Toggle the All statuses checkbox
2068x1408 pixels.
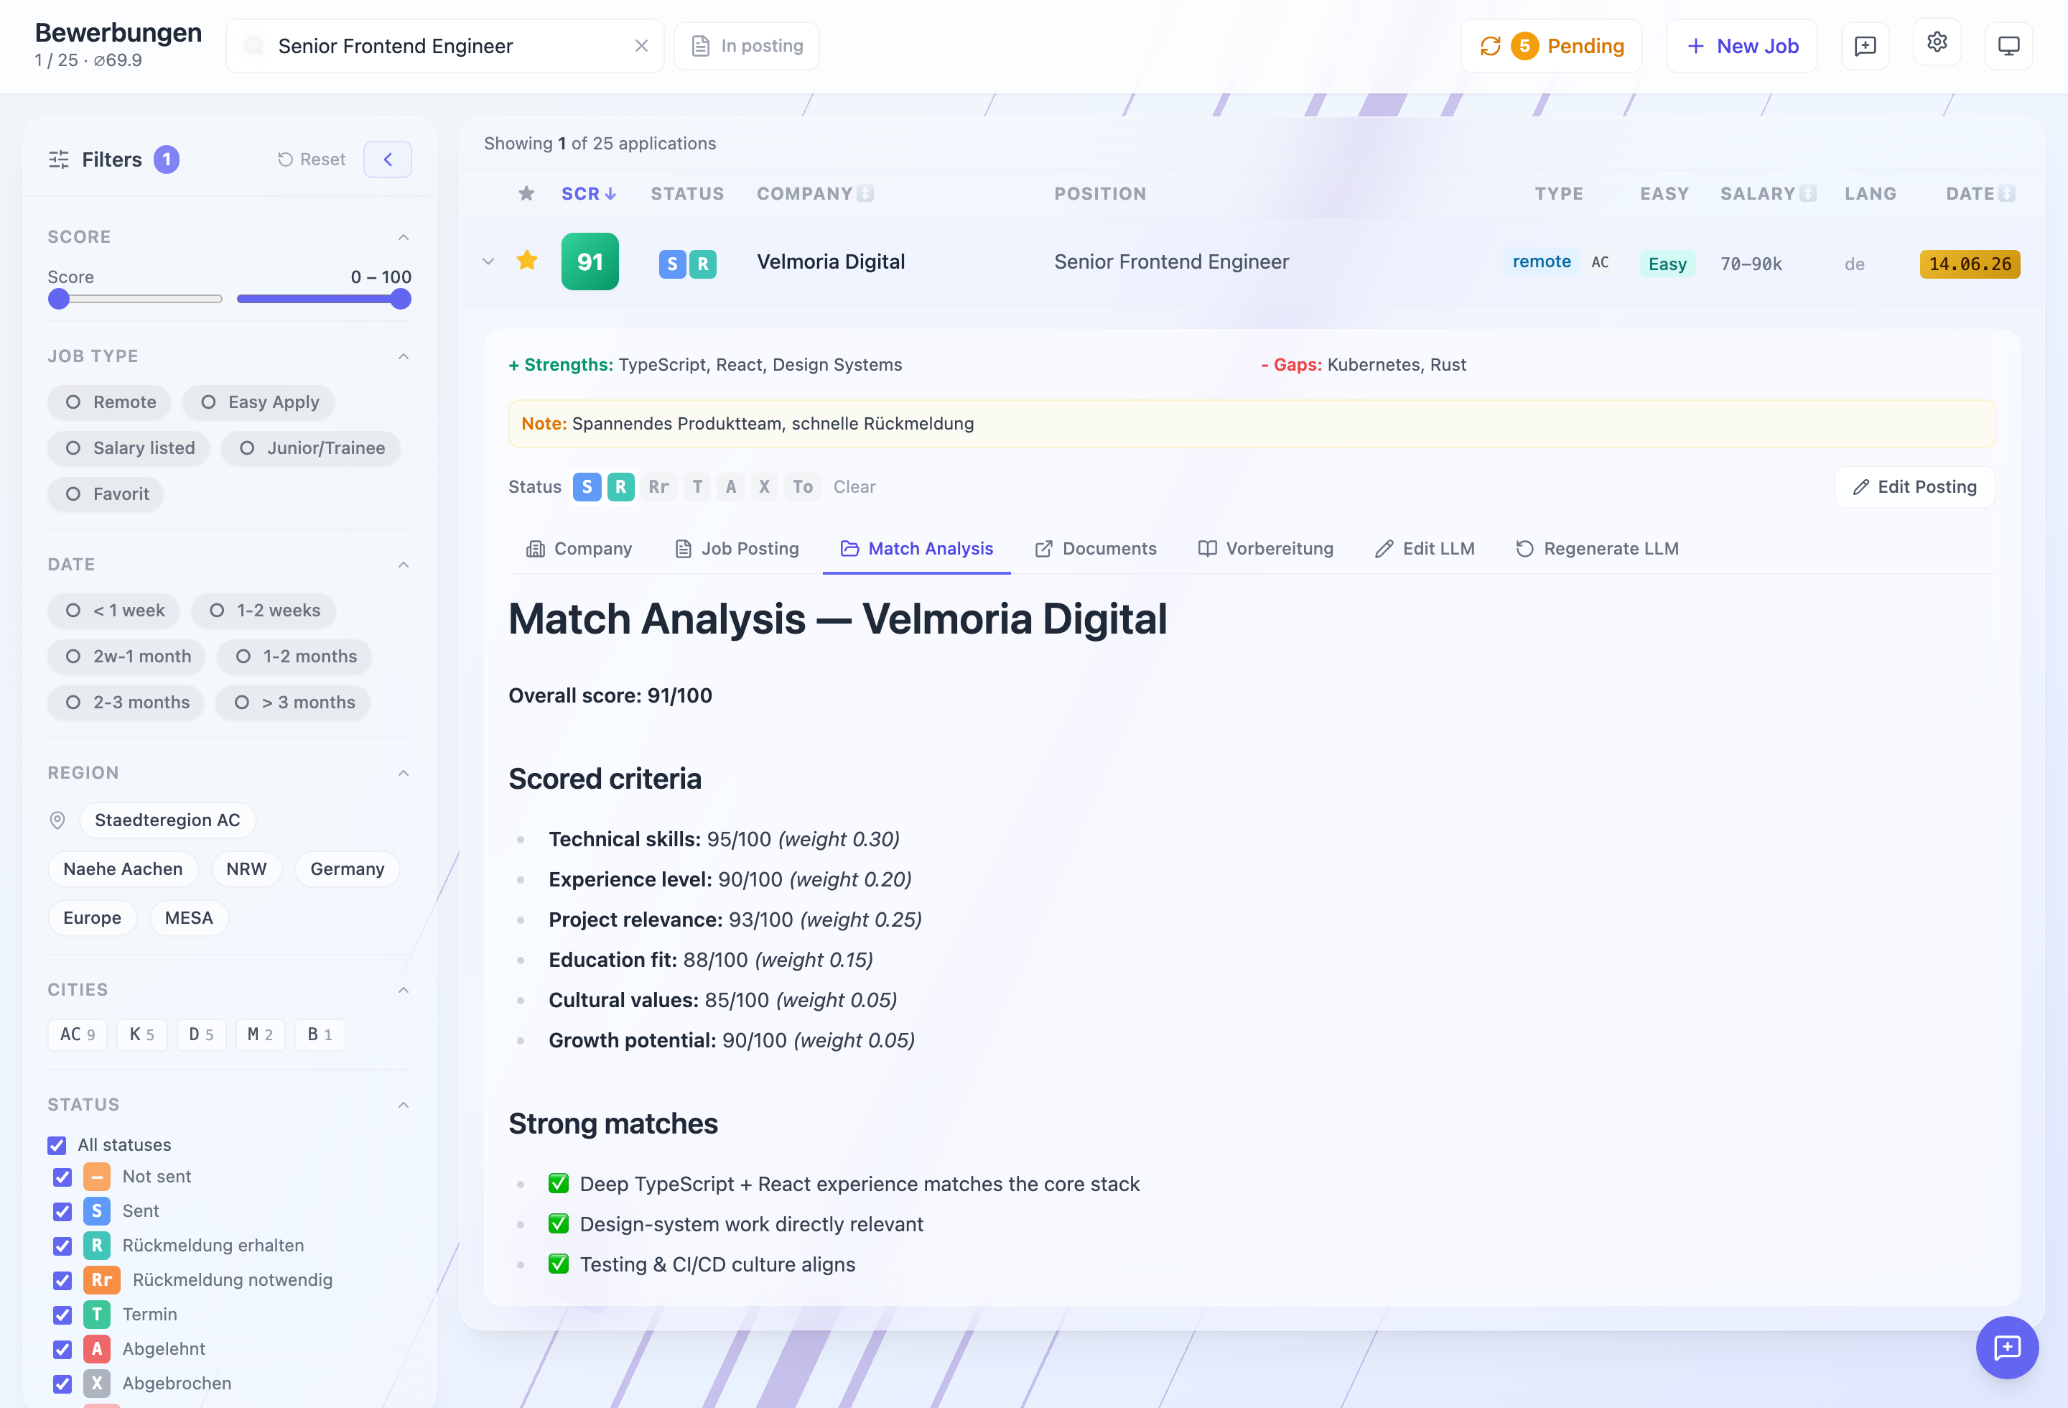pyautogui.click(x=57, y=1146)
